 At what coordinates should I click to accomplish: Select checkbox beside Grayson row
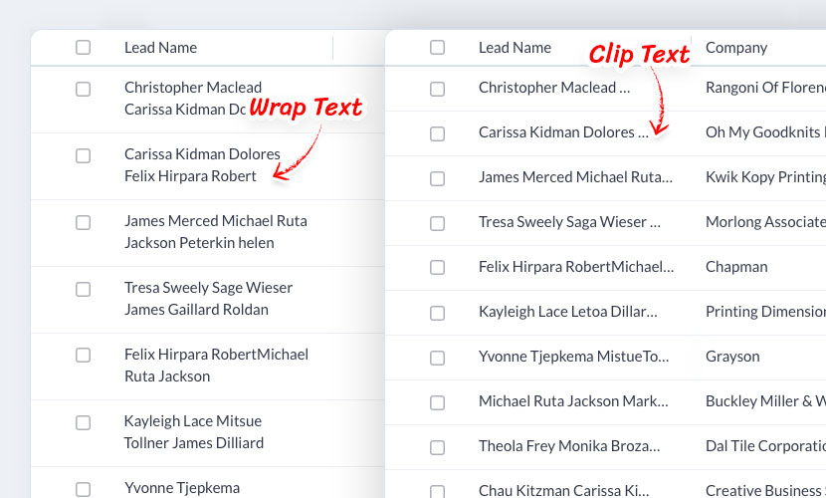[x=437, y=358]
